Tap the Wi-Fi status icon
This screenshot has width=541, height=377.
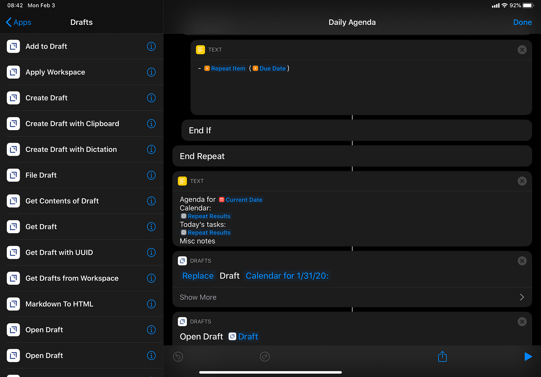(504, 6)
